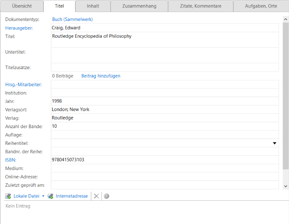Screen dimensions: 289x224
Task: Click the vertical scrollbar thumb
Action: click(286, 96)
